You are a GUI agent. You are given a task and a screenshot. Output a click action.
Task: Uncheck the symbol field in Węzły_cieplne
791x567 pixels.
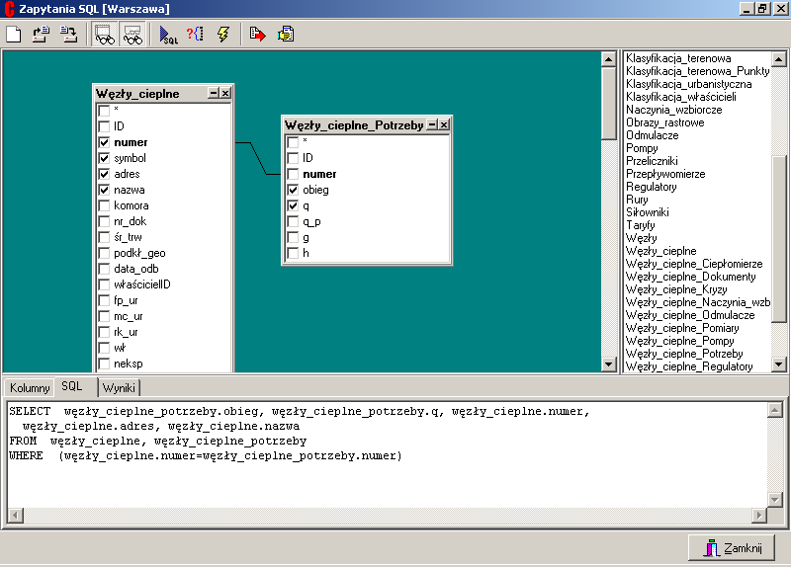[x=104, y=158]
